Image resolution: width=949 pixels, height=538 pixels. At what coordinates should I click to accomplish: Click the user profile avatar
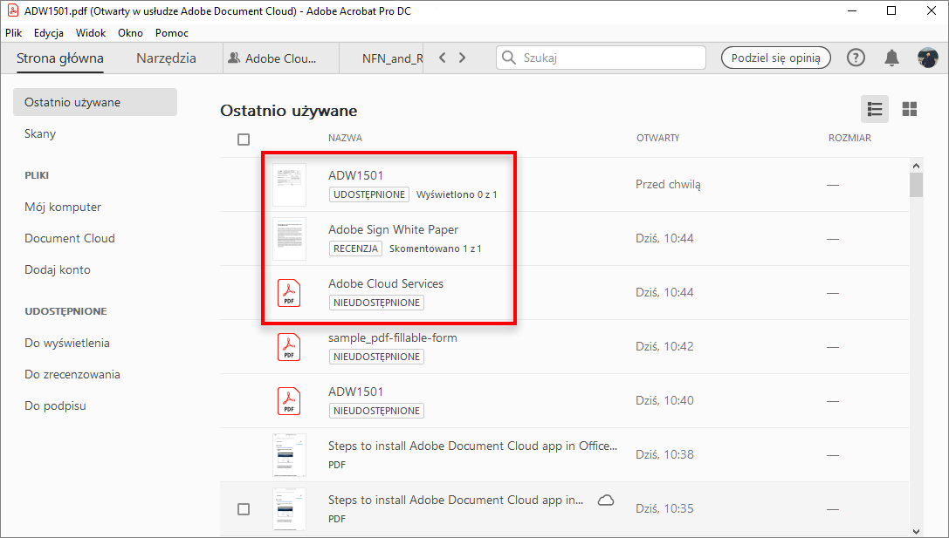(927, 58)
